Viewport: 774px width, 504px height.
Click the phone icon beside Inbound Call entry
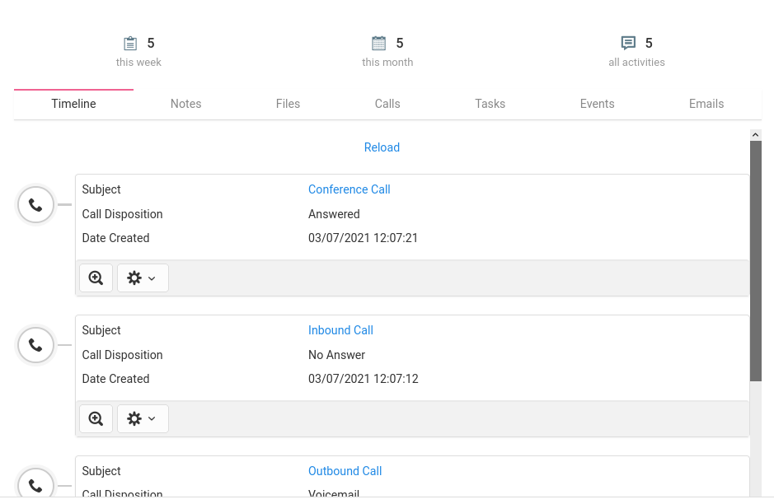coord(35,345)
